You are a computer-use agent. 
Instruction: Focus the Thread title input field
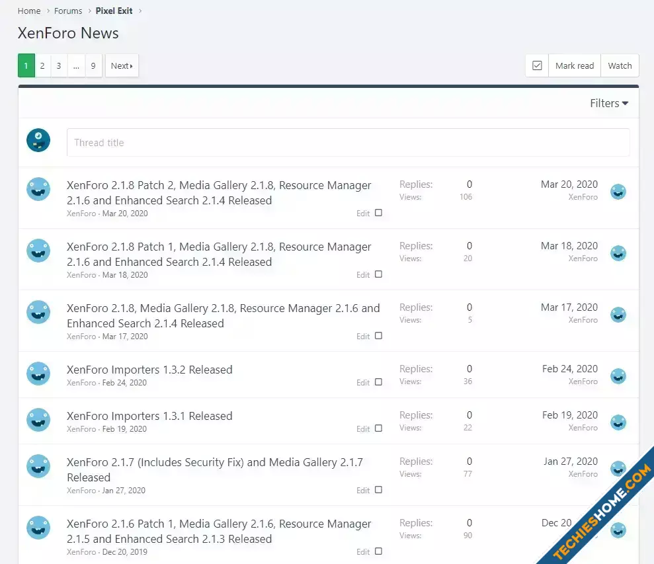pyautogui.click(x=348, y=142)
